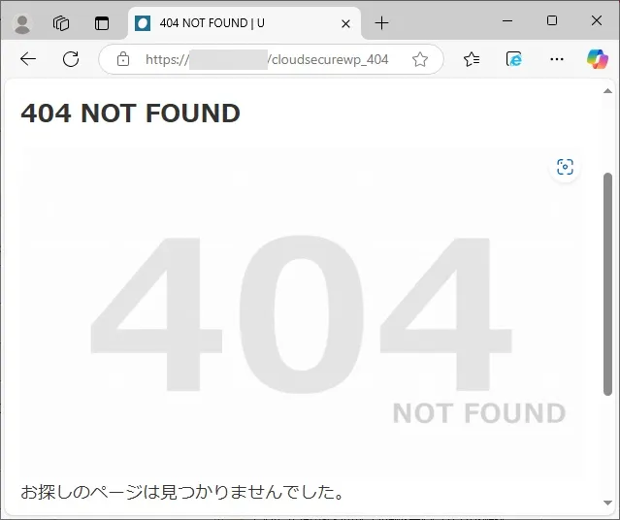Viewport: 620px width, 520px height.
Task: Start visual search on the 404 image
Action: coord(565,167)
